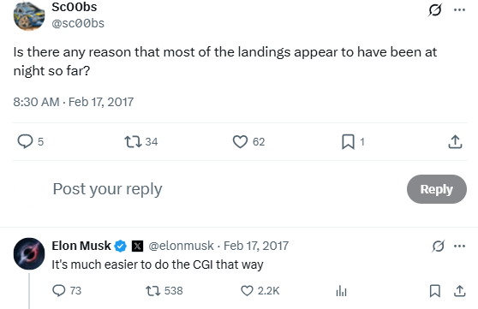The width and height of the screenshot is (478, 309).
Task: Bookmark the Sc00bs tweet with 1 bookmark
Action: pyautogui.click(x=348, y=142)
